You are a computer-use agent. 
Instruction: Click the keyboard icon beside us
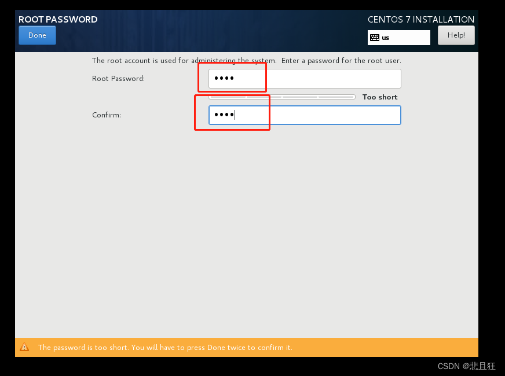pos(375,38)
